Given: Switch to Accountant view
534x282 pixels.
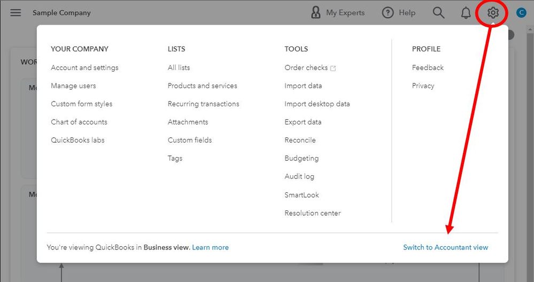Looking at the screenshot, I should 445,247.
